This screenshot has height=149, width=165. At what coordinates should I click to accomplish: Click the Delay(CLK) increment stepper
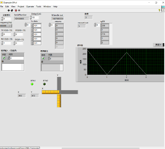(x=31, y=17)
